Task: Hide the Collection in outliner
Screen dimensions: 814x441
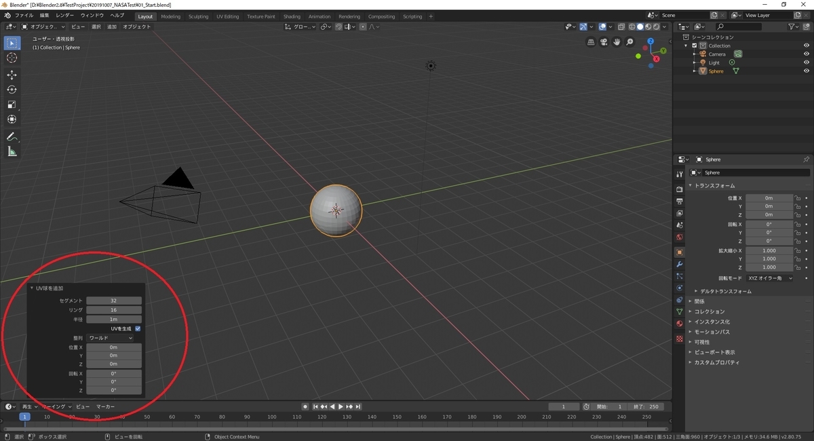Action: point(807,45)
